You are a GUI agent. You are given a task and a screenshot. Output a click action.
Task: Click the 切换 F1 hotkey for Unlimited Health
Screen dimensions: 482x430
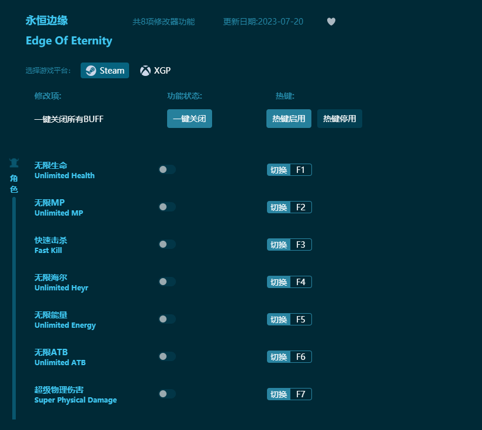point(289,169)
